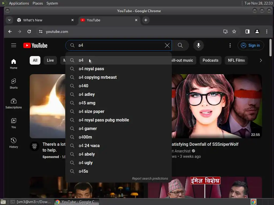The width and height of the screenshot is (274, 205).
Task: Click YouTube - Google Chrome taskbar button
Action: coord(77,202)
